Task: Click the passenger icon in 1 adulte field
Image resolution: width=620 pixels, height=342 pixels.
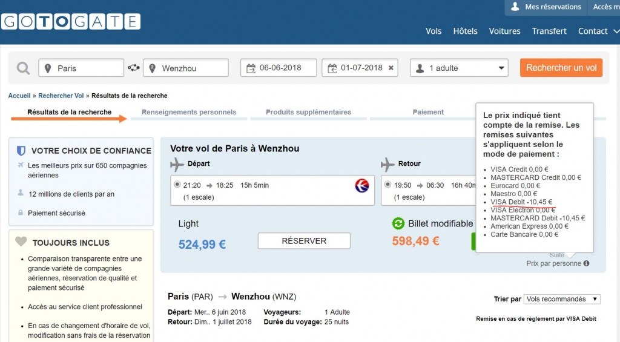Action: click(x=420, y=68)
